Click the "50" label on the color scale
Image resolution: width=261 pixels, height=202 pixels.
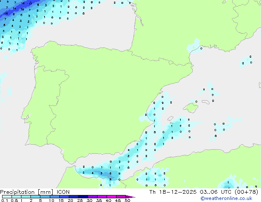click(127, 200)
